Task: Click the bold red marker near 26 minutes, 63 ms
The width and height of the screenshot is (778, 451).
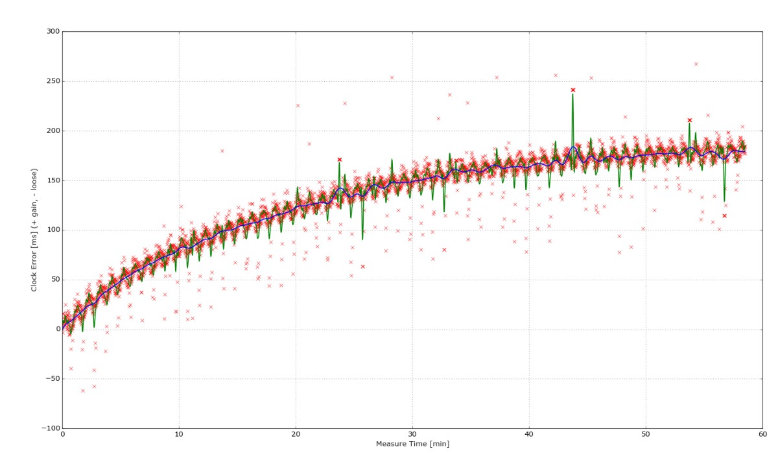Action: (362, 267)
